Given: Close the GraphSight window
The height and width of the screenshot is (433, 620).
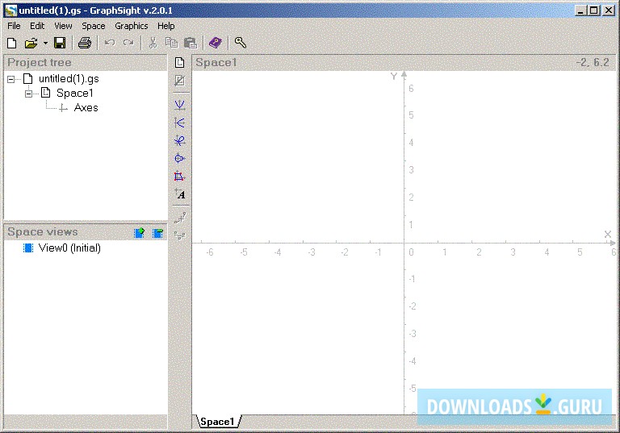Looking at the screenshot, I should [609, 10].
